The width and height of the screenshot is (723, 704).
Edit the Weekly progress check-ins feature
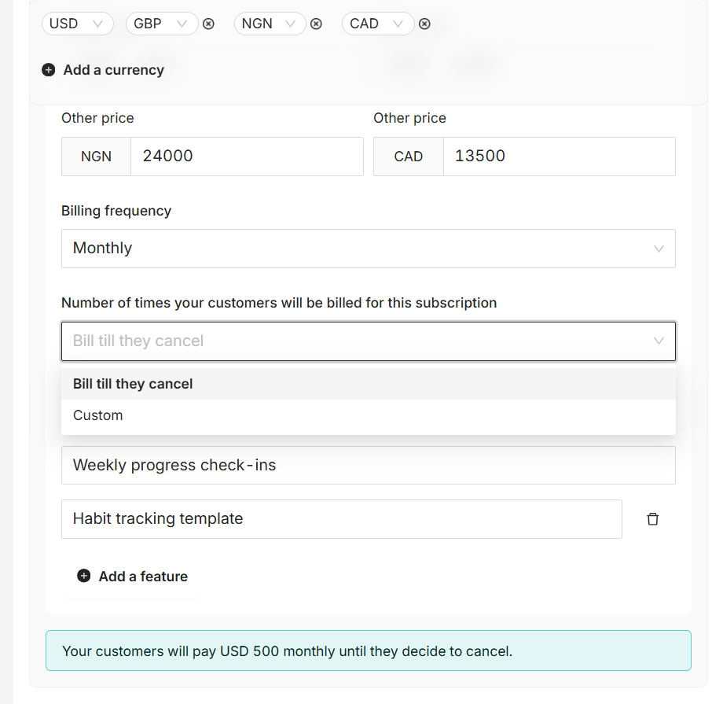369,465
